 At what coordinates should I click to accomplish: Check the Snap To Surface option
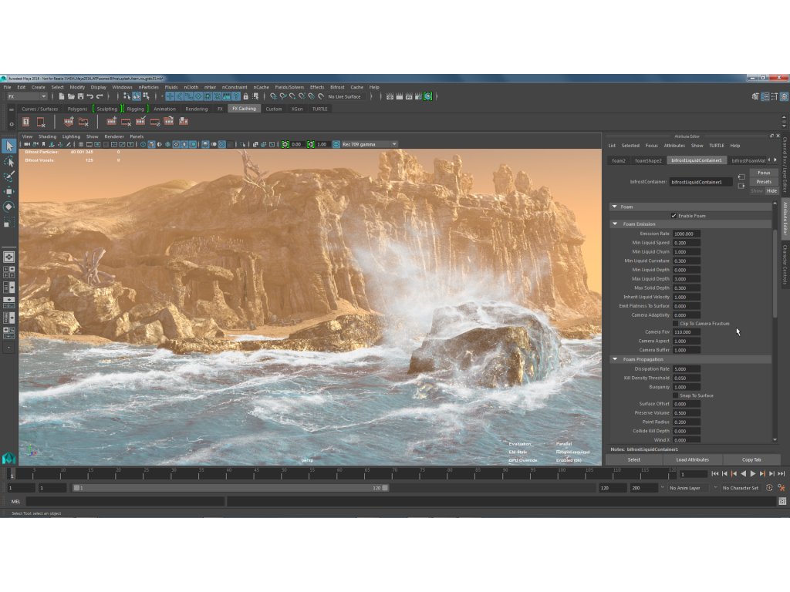tap(675, 395)
